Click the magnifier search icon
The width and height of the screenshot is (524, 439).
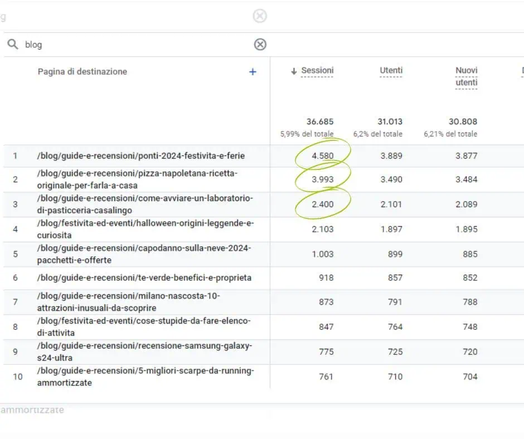[13, 44]
